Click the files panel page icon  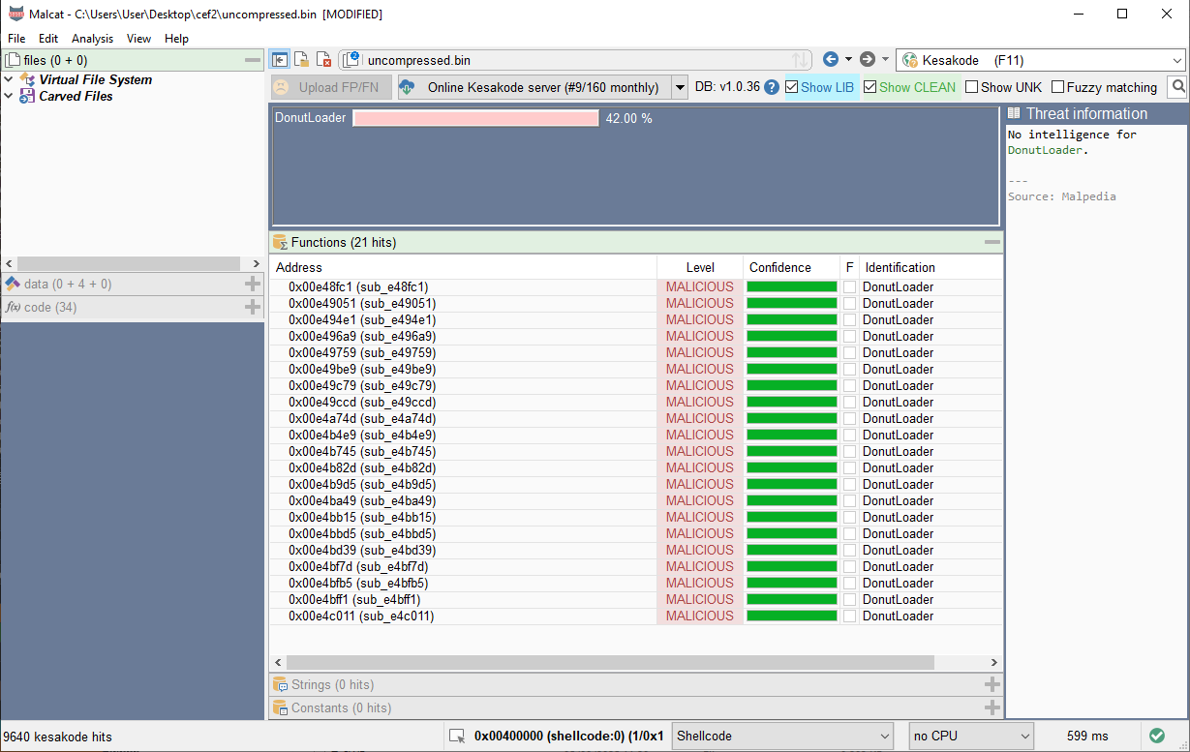tap(13, 60)
